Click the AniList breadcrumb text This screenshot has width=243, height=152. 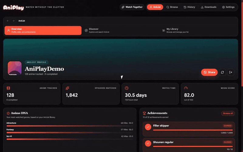(22, 21)
